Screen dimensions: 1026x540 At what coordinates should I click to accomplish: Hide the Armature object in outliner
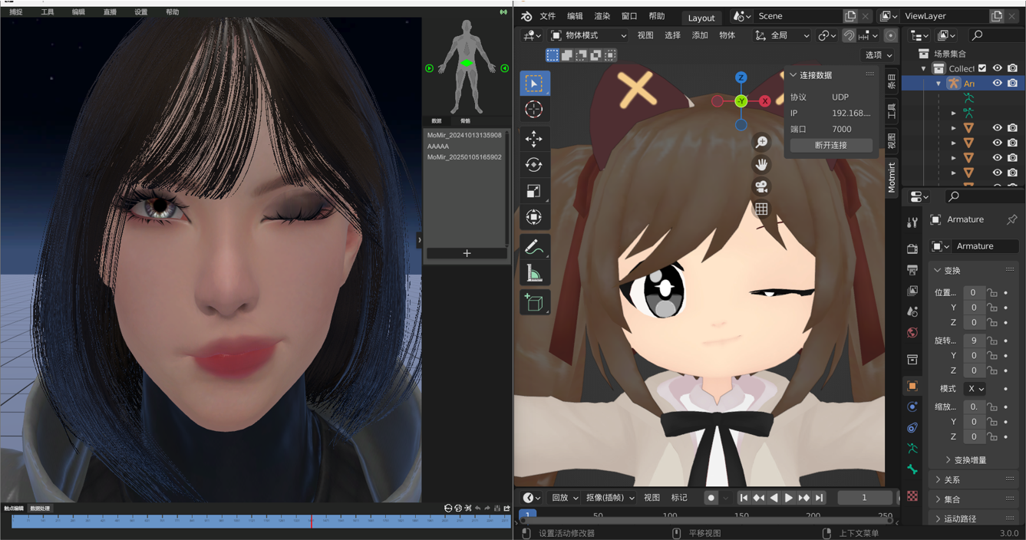(998, 83)
